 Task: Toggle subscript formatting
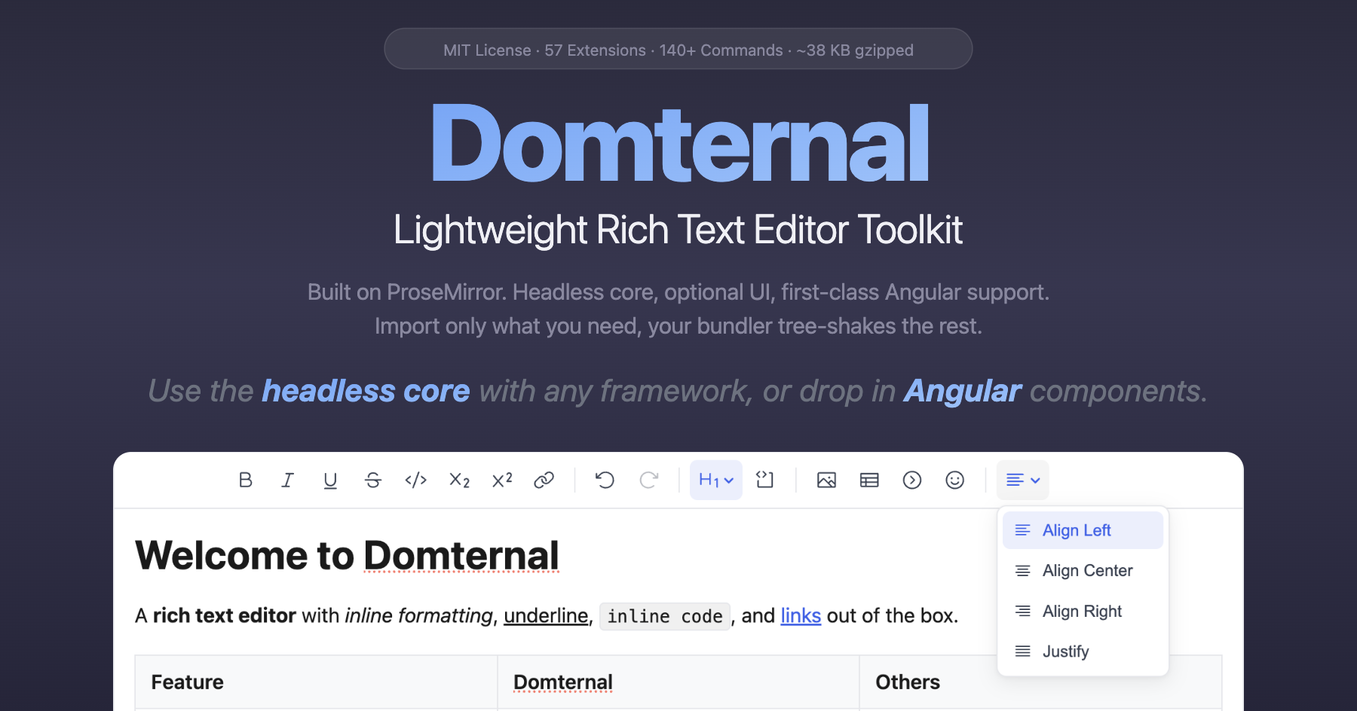click(x=458, y=480)
